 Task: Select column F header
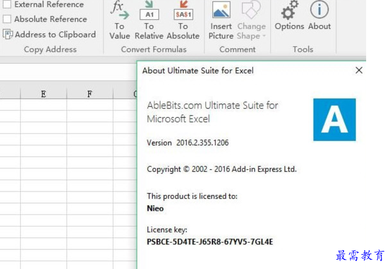point(90,94)
